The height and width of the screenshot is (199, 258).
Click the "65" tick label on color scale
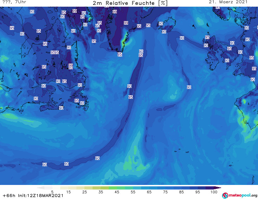pos(149,192)
